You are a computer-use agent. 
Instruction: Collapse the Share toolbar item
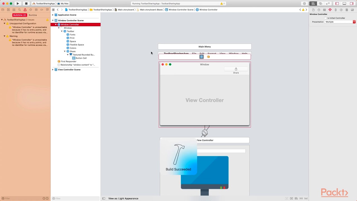coord(65,51)
